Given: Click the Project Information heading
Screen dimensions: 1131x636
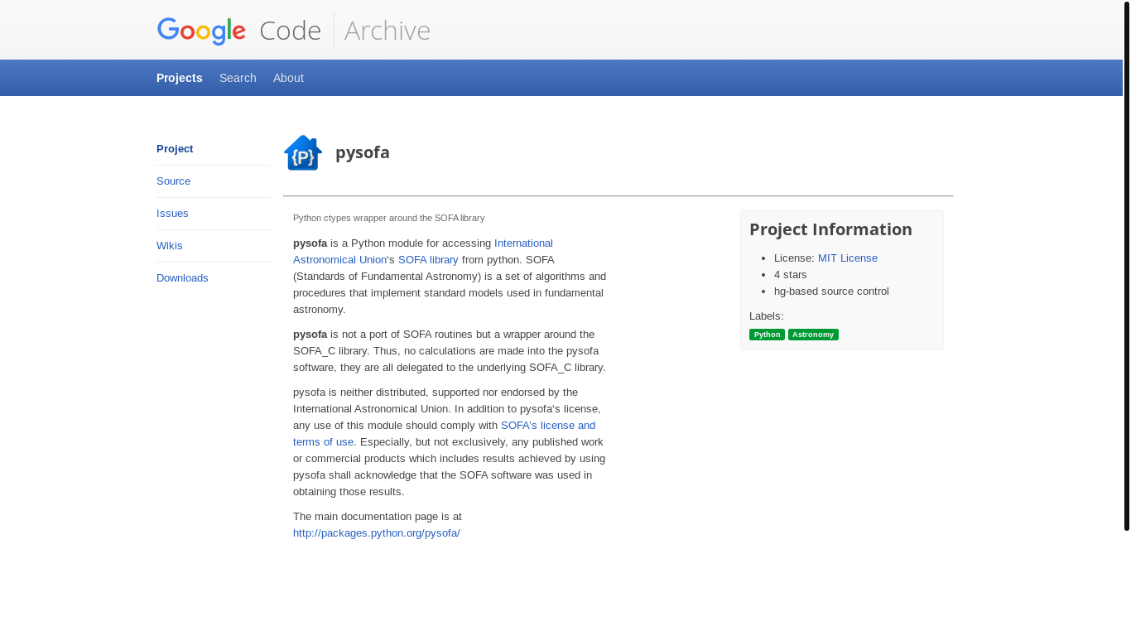Looking at the screenshot, I should pyautogui.click(x=830, y=229).
